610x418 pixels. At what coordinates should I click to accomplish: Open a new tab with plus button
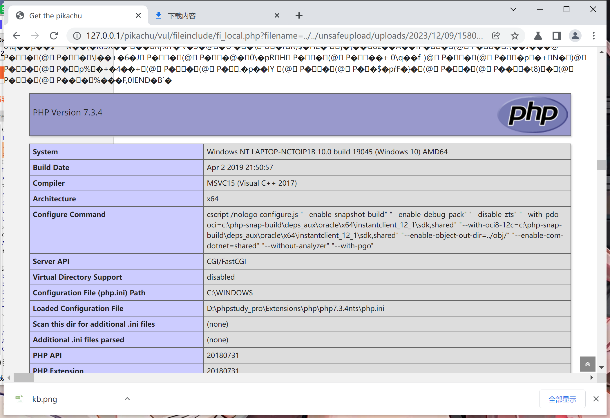click(299, 16)
